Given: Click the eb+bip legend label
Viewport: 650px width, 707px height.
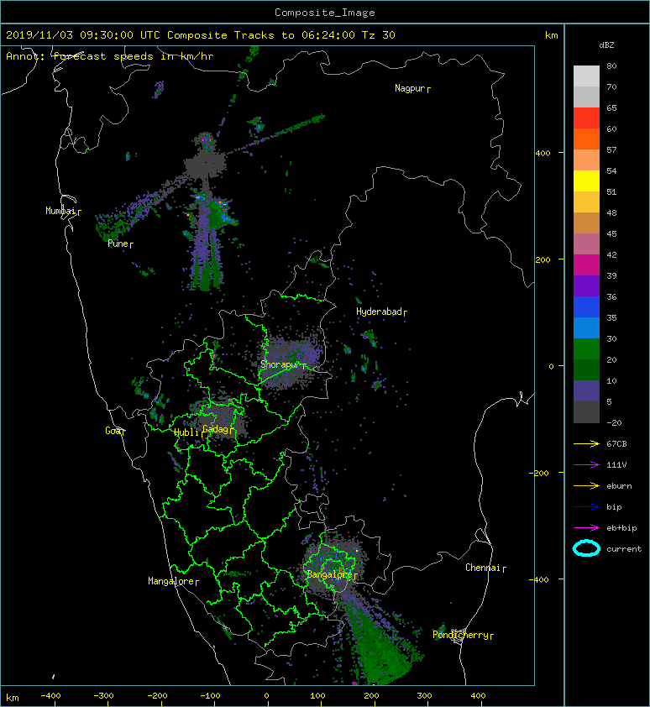Looking at the screenshot, I should 621,528.
